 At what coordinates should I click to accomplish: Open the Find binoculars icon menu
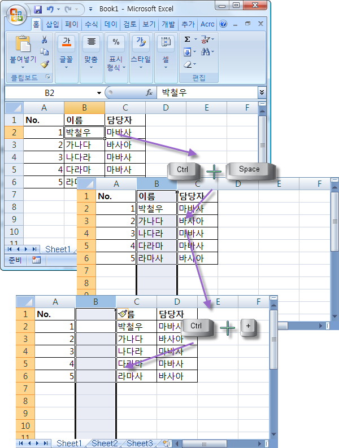205,52
